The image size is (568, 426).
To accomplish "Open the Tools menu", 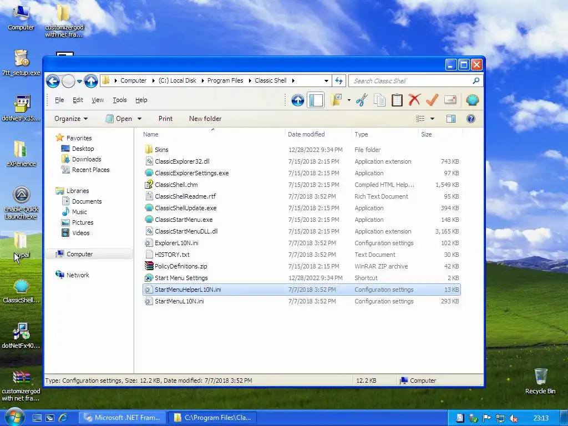I will point(120,100).
